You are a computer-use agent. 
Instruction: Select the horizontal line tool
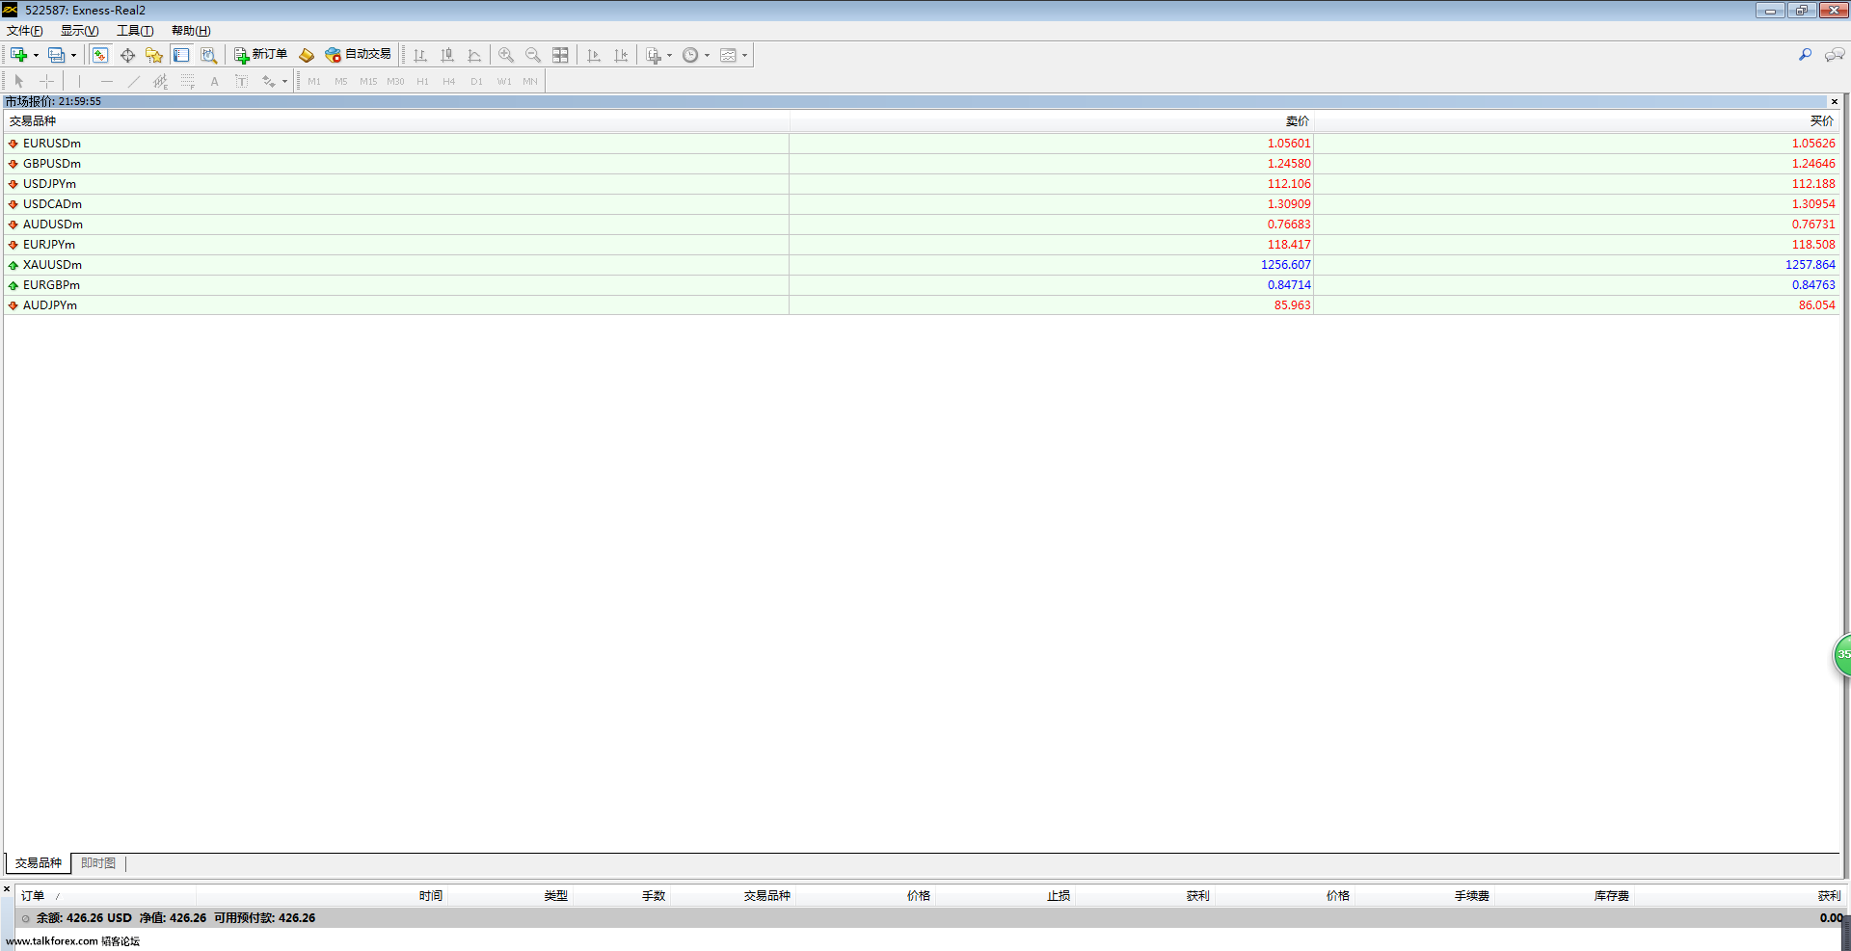(x=107, y=81)
